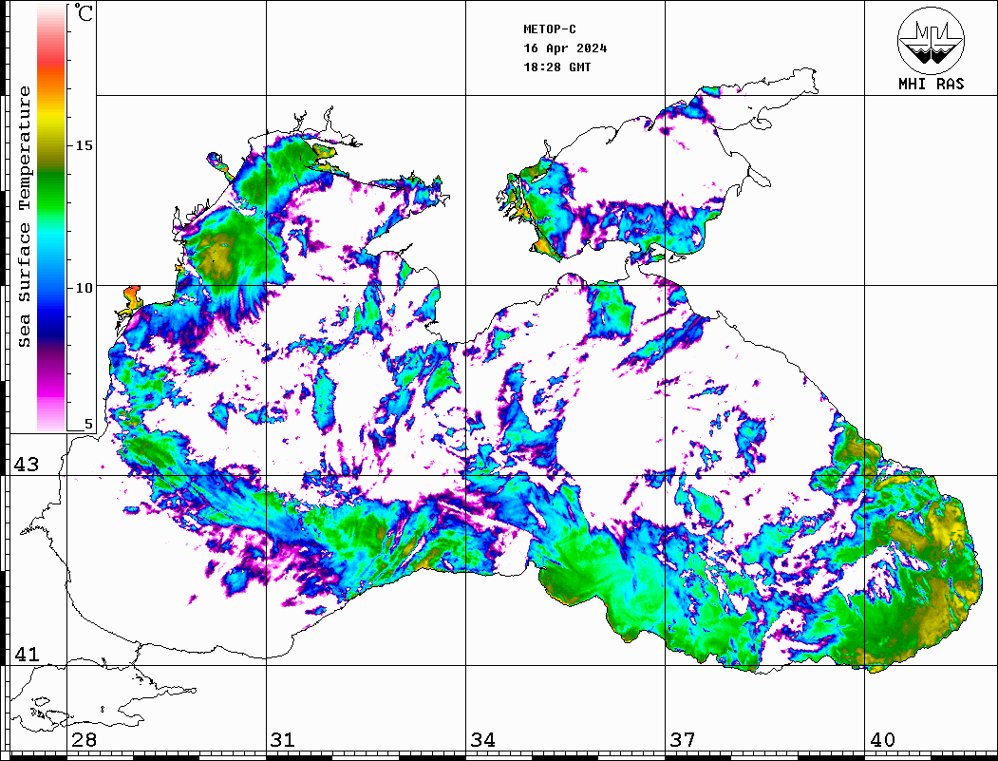Click the date text 16 Apr 2024
Image resolution: width=998 pixels, height=761 pixels.
point(565,48)
